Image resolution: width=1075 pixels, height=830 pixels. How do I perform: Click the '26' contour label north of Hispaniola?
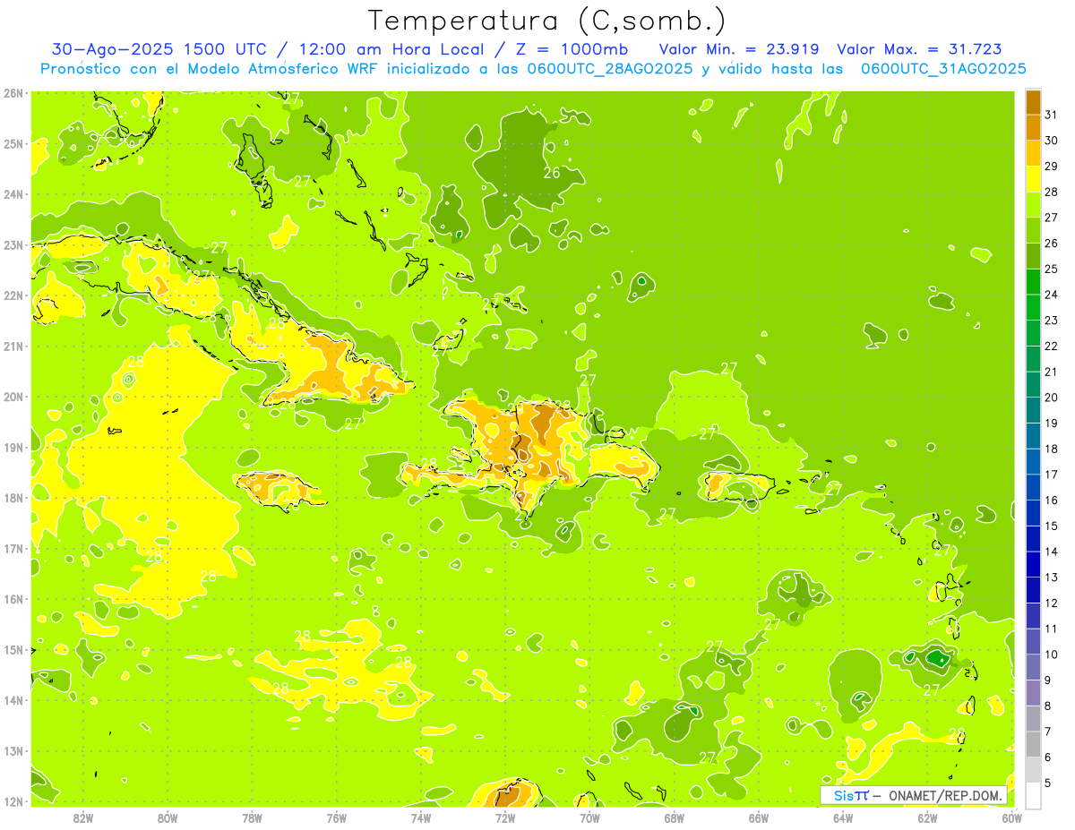[x=552, y=173]
